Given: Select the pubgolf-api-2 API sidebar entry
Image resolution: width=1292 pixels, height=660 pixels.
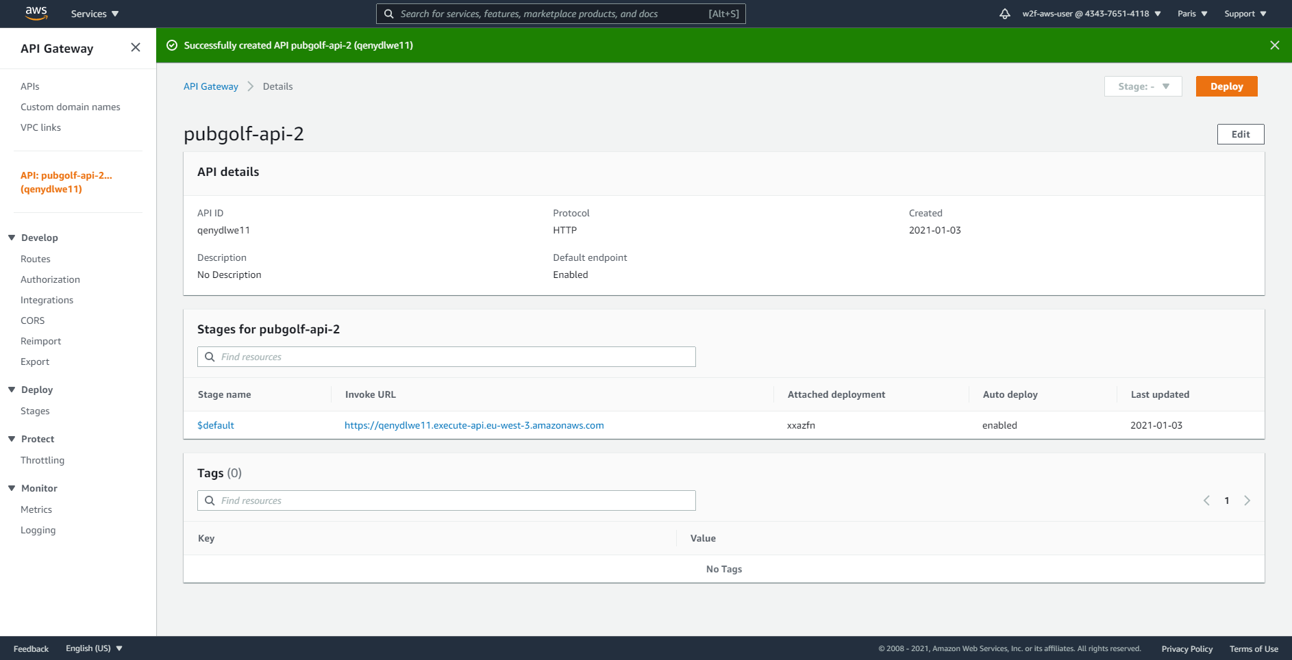Looking at the screenshot, I should point(66,182).
